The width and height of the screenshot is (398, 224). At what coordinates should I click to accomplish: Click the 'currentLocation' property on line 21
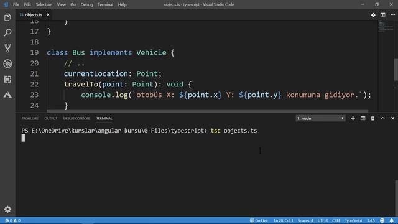coord(96,73)
